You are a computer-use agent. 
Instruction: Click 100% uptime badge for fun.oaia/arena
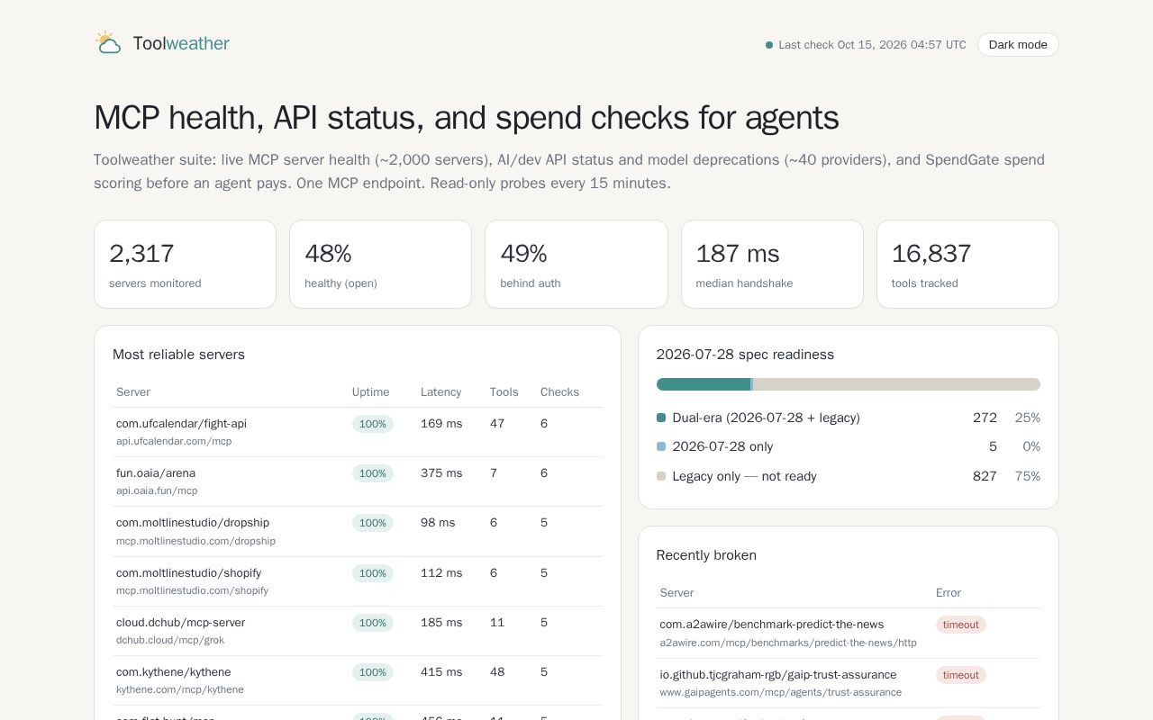(373, 473)
